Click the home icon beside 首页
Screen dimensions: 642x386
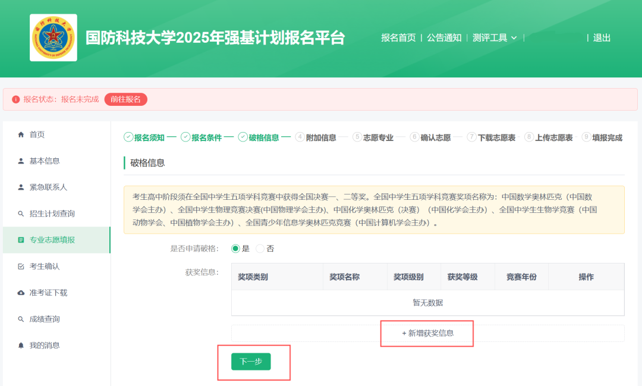click(x=21, y=134)
